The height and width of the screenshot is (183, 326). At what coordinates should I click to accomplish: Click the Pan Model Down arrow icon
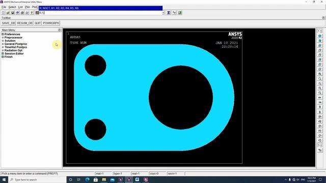pos(320,112)
